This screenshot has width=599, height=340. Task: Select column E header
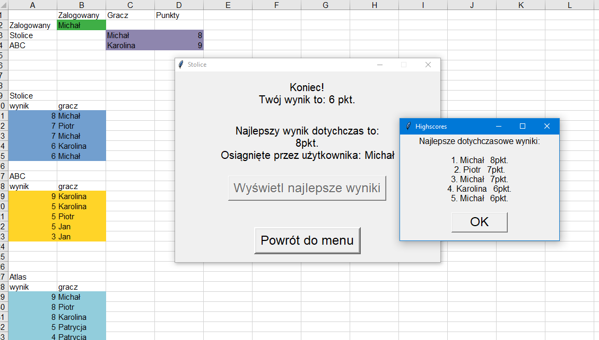(x=228, y=5)
